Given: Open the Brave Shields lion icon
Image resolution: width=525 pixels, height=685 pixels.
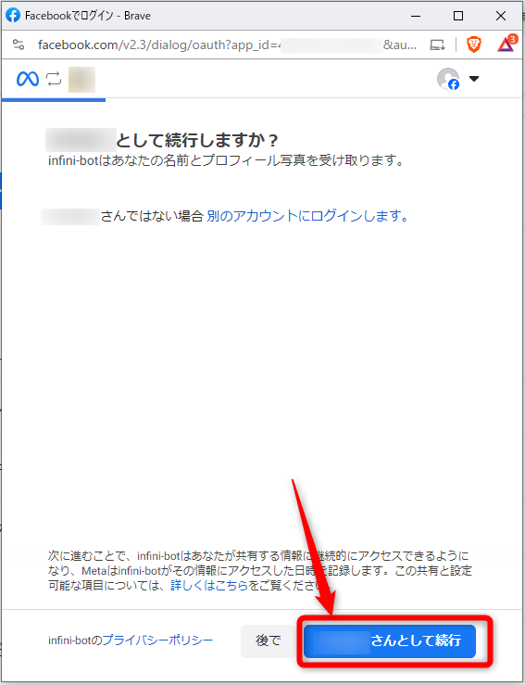Looking at the screenshot, I should pyautogui.click(x=474, y=44).
